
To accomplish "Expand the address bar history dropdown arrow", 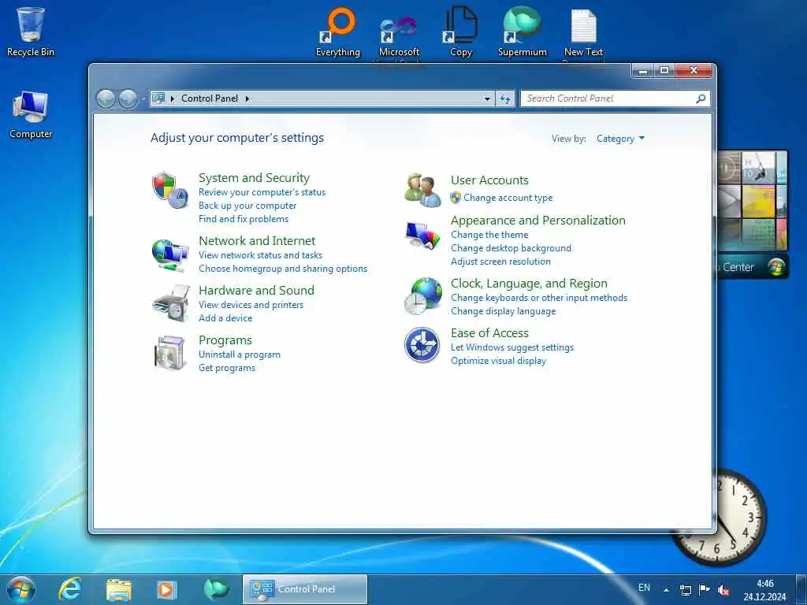I will (487, 98).
